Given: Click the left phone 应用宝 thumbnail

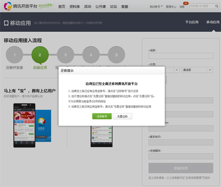Looking at the screenshot, I should pos(25,125).
